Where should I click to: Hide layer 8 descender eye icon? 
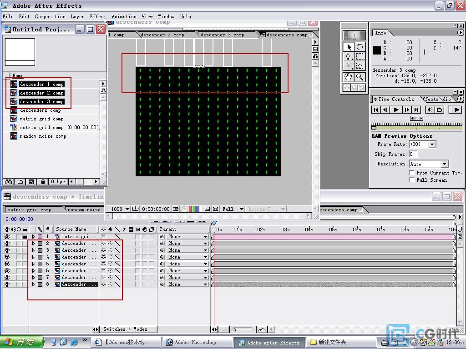pyautogui.click(x=7, y=284)
